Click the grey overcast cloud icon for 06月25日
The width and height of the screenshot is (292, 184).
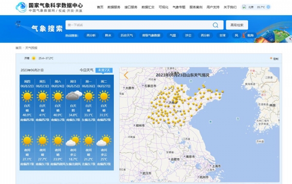tap(74, 95)
